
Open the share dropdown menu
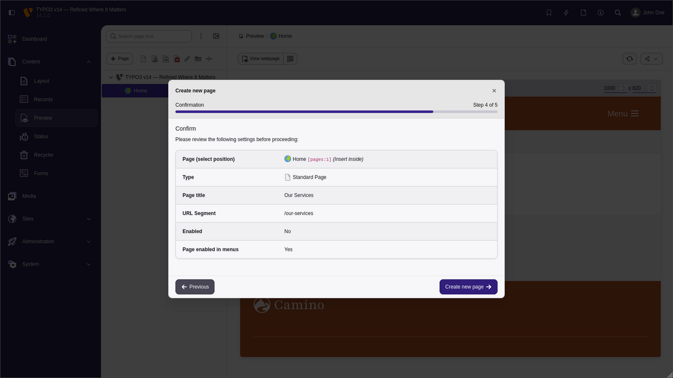coord(651,59)
